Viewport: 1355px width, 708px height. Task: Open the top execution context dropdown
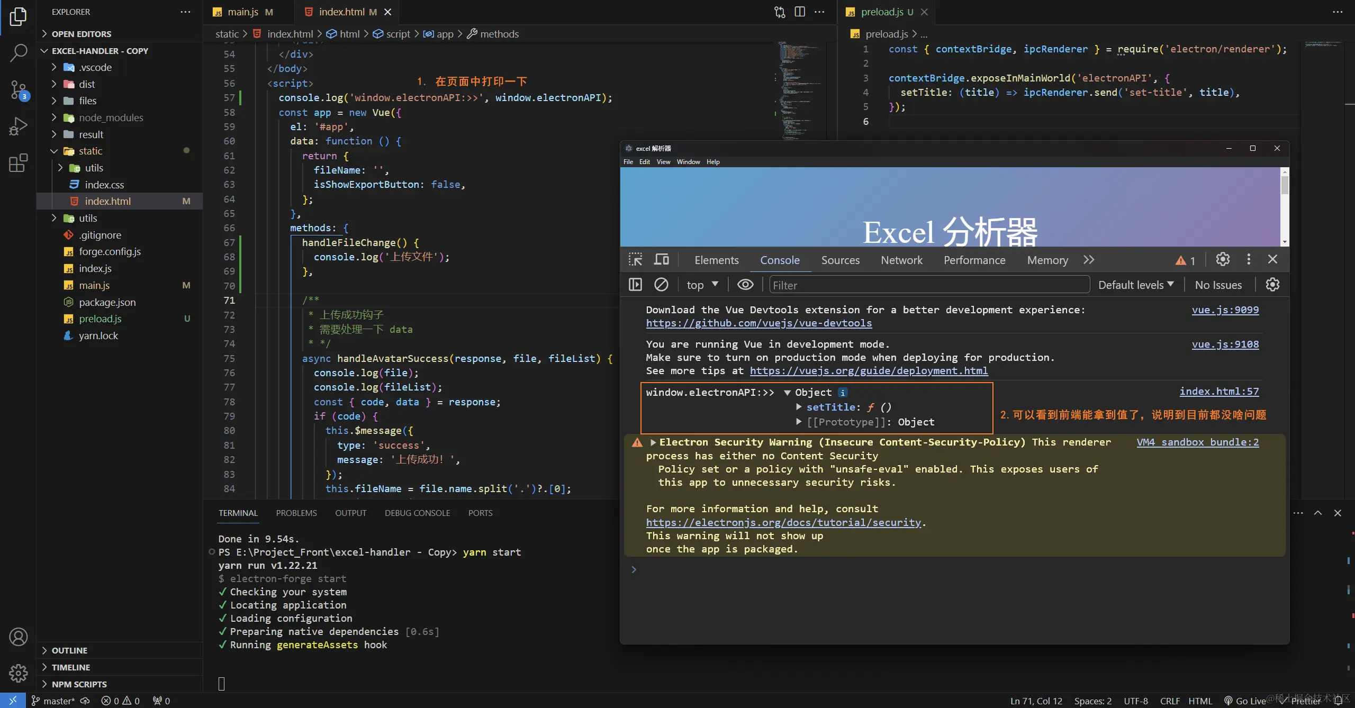click(702, 285)
